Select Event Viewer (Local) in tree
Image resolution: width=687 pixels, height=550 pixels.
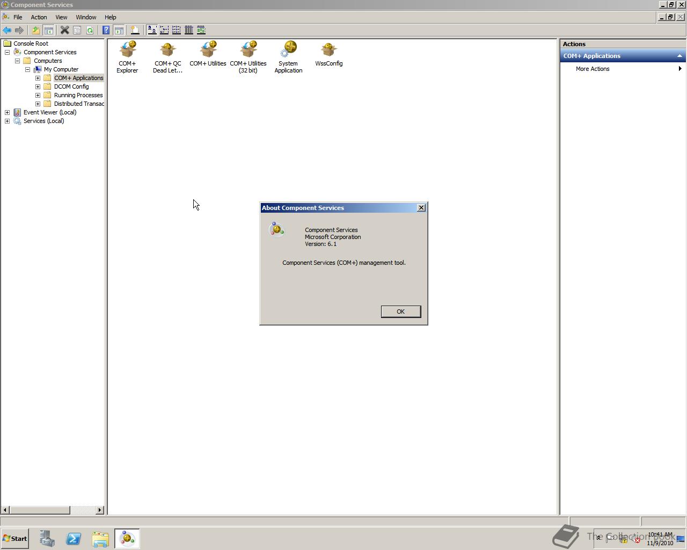coord(50,112)
